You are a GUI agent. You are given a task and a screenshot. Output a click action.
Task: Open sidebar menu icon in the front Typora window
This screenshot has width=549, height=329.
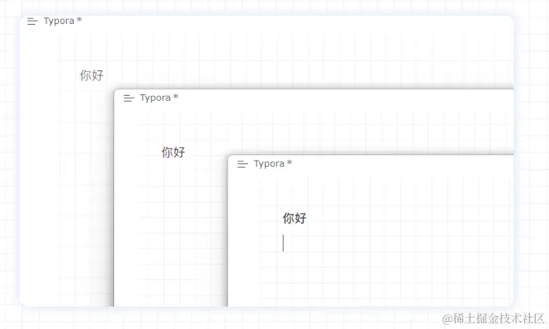(242, 164)
